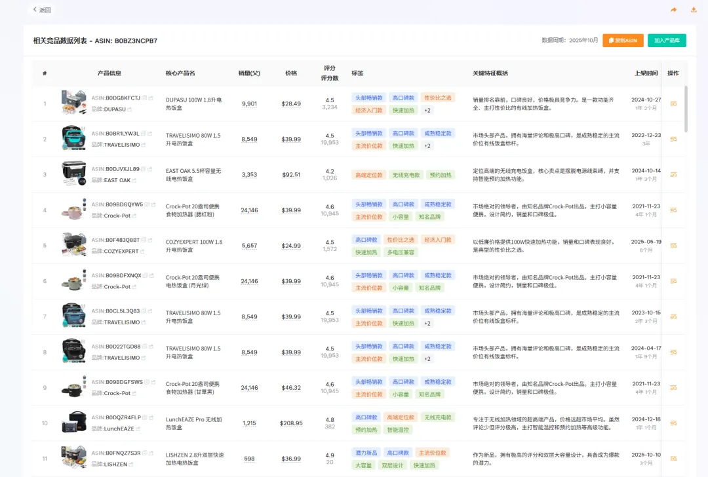Open EAST OAK brand external link icon
The height and width of the screenshot is (477, 708).
coord(134,180)
